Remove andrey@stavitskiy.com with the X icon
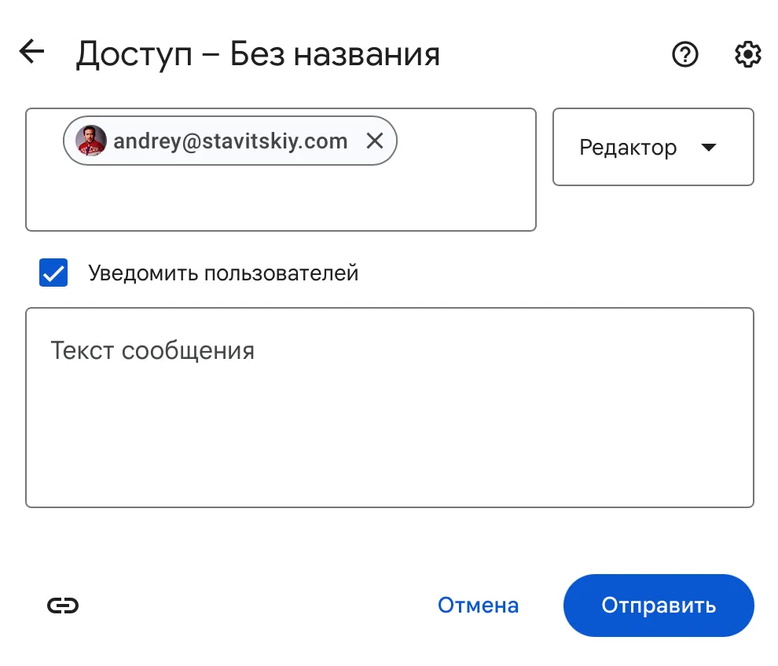Viewport: 778px width, 666px height. point(375,141)
